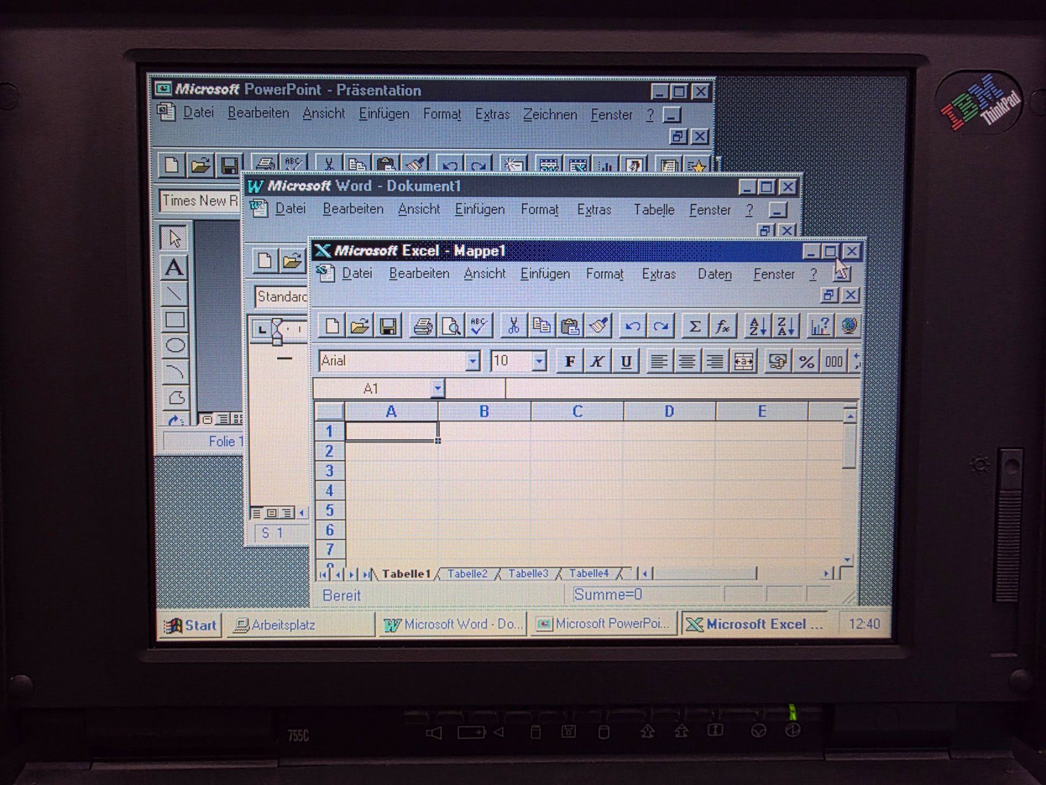Toggle center align in Excel
The width and height of the screenshot is (1046, 785).
[686, 361]
